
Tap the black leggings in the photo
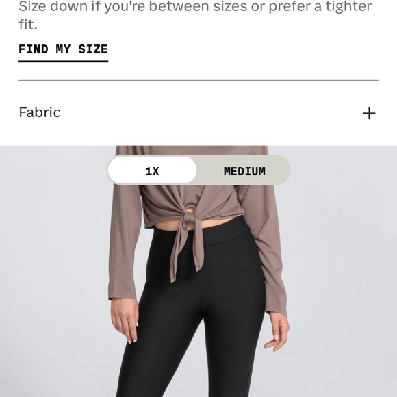click(192, 316)
